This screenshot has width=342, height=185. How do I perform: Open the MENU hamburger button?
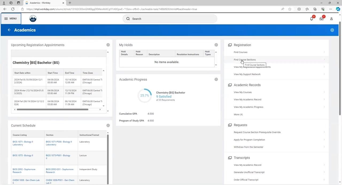click(x=10, y=19)
